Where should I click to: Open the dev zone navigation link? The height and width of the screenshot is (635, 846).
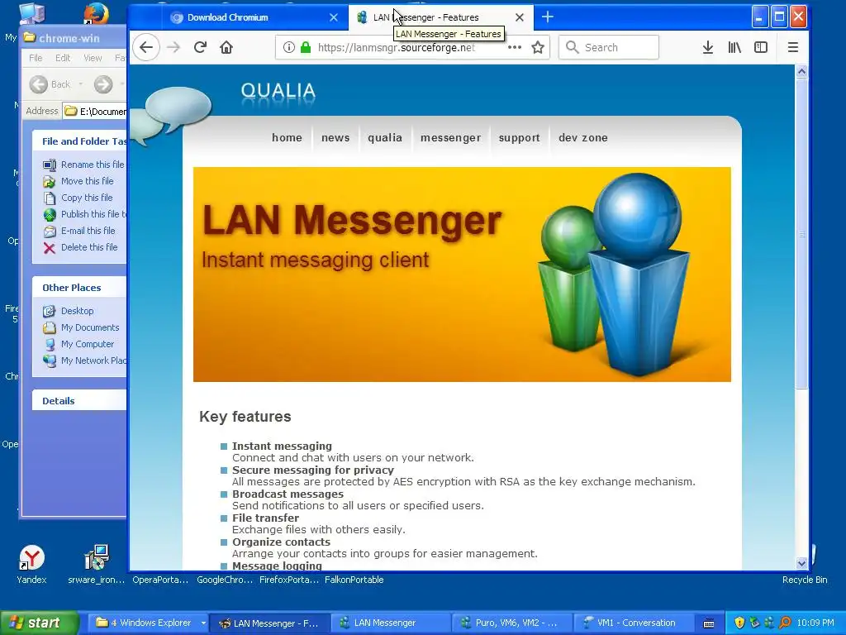(x=583, y=138)
